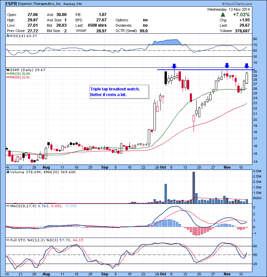The image size is (267, 277).
Task: Click the tallest volume bar in mid-October
Action: (x=194, y=188)
